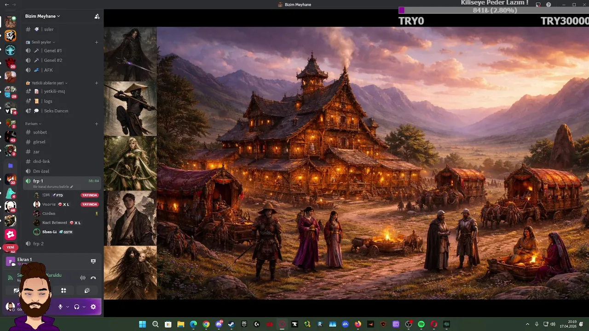Open Steam from the taskbar
This screenshot has width=589, height=331.
[x=231, y=324]
